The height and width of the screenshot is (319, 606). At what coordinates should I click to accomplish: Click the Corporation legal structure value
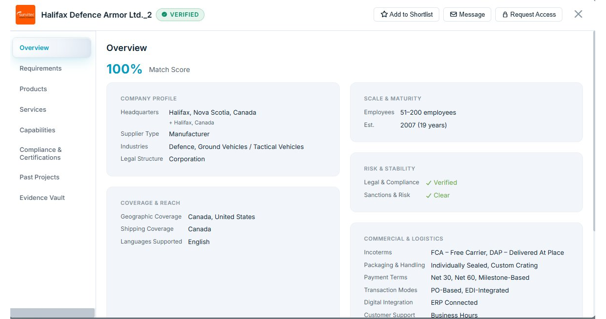pyautogui.click(x=187, y=159)
